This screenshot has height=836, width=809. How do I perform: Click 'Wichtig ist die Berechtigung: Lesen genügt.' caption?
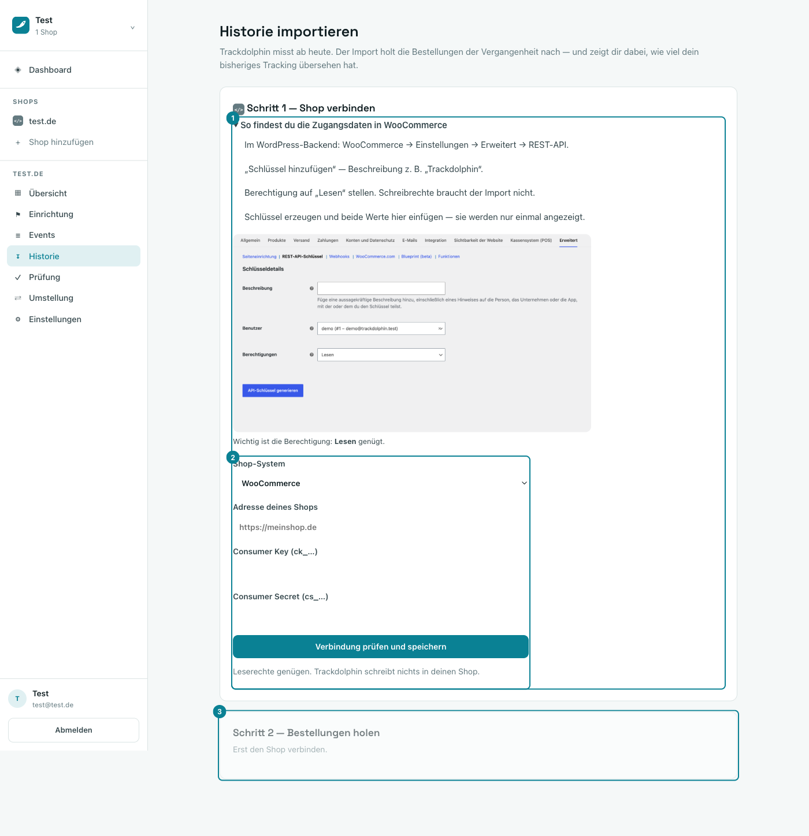pos(309,442)
